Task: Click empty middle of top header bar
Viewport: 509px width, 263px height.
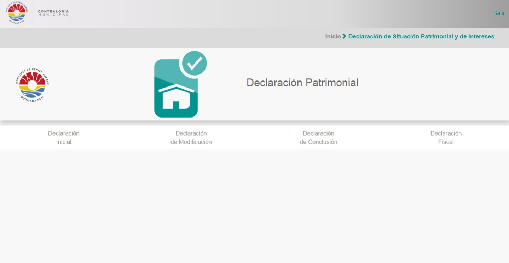Action: click(x=212, y=13)
